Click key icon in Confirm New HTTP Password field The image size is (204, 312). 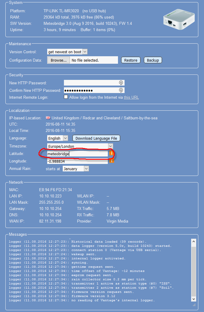(x=121, y=90)
